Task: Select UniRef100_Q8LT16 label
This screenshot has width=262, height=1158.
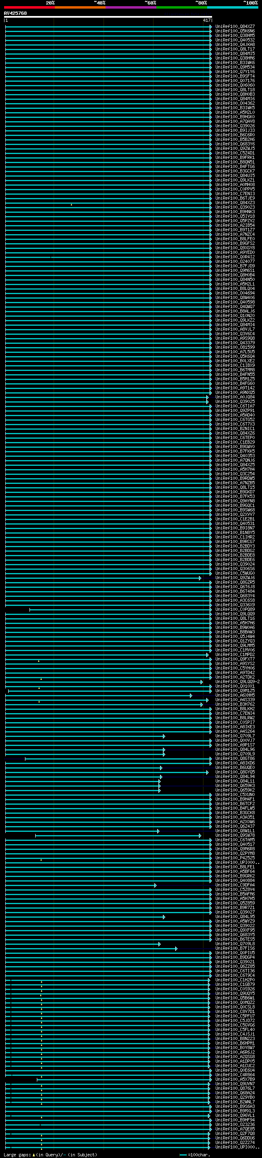Action: (x=235, y=619)
